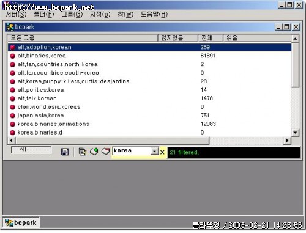The width and height of the screenshot is (306, 233).
Task: Select the clari.world.asia.koreas group
Action: [49, 107]
